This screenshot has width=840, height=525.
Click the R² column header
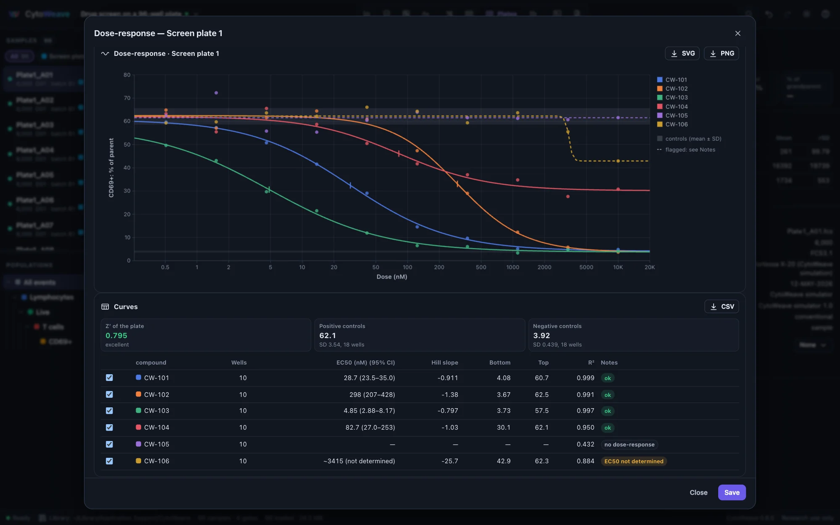(x=591, y=362)
